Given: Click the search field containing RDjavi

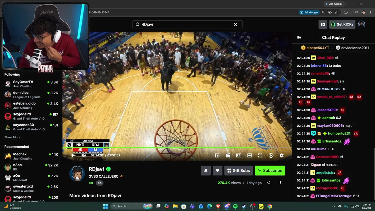Looking at the screenshot, I should [x=187, y=24].
